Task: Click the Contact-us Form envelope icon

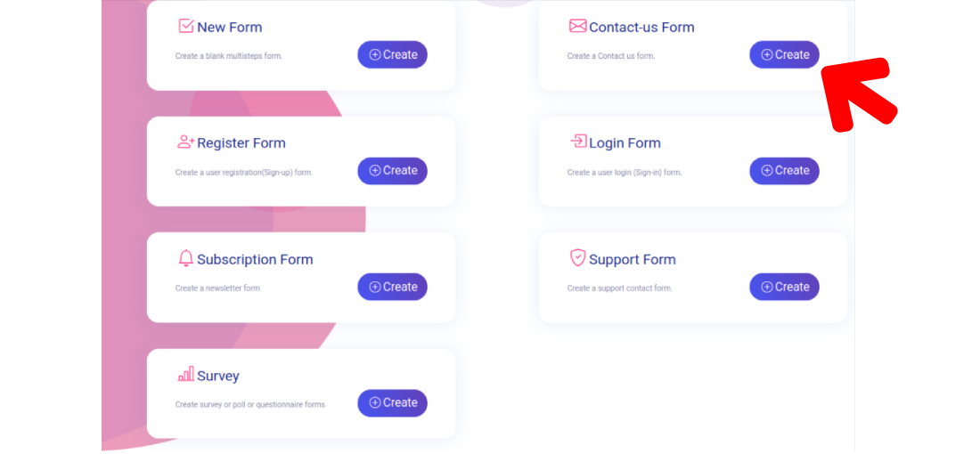Action: click(577, 26)
